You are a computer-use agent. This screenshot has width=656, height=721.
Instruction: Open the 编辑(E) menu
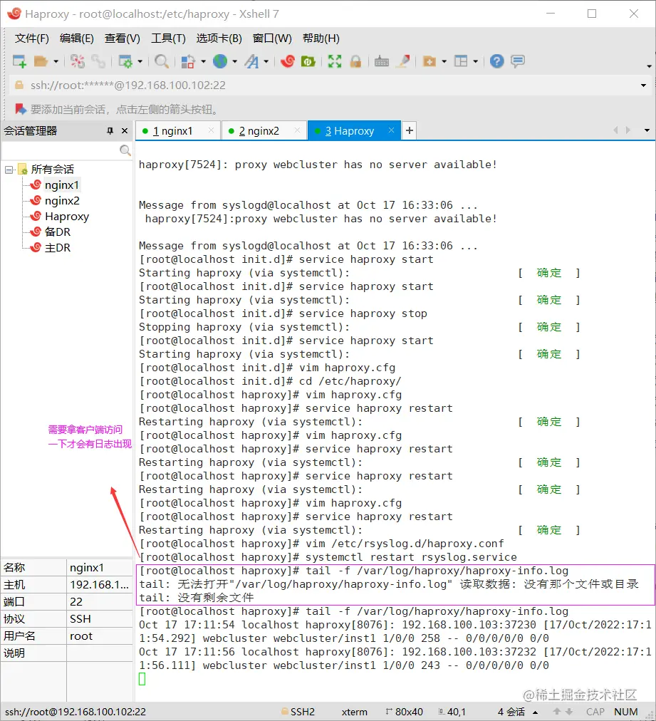click(x=77, y=38)
